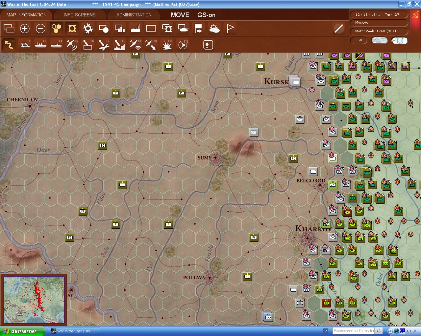Select Bomb Airfield mode (F7)
Image resolution: width=421 pixels, height=336 pixels.
tap(104, 45)
